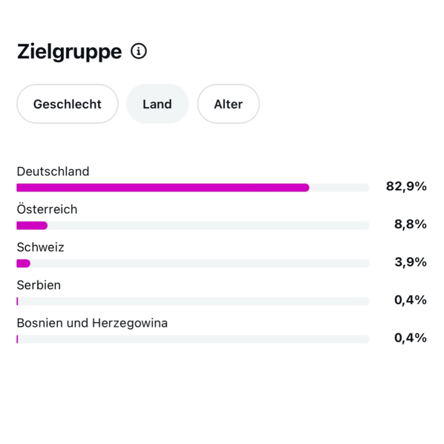Switch to the Geschlecht tab
The image size is (444, 444).
point(67,104)
